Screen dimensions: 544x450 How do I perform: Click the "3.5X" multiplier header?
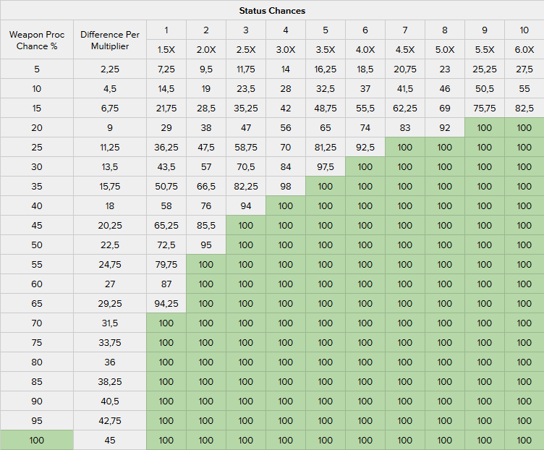pyautogui.click(x=326, y=50)
